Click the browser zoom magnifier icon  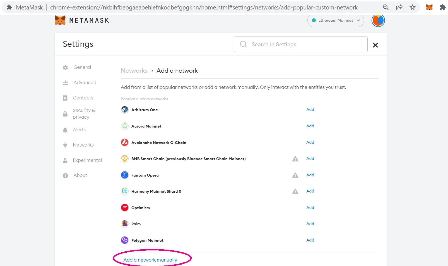pyautogui.click(x=386, y=8)
